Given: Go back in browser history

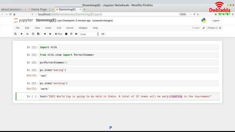Looking at the screenshot, I should click(x=3, y=14).
